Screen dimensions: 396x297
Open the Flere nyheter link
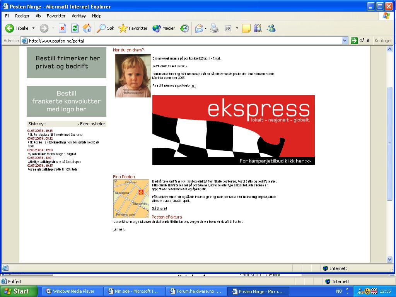tap(91, 124)
